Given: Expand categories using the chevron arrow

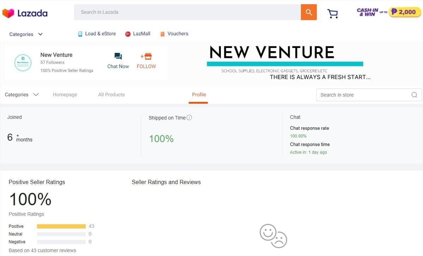Looking at the screenshot, I should (36, 95).
